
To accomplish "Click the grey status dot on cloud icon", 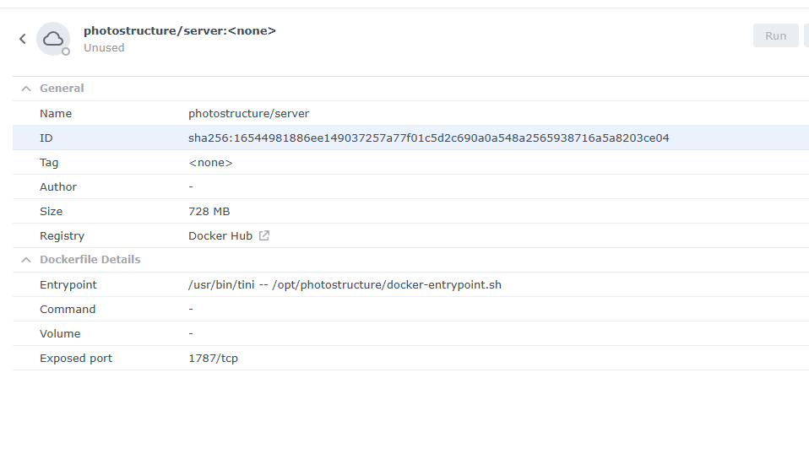I will (x=66, y=51).
